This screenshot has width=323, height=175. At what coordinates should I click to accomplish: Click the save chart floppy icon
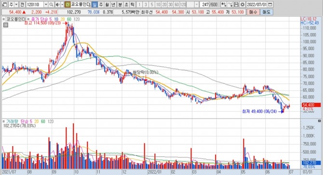[x=236, y=4]
